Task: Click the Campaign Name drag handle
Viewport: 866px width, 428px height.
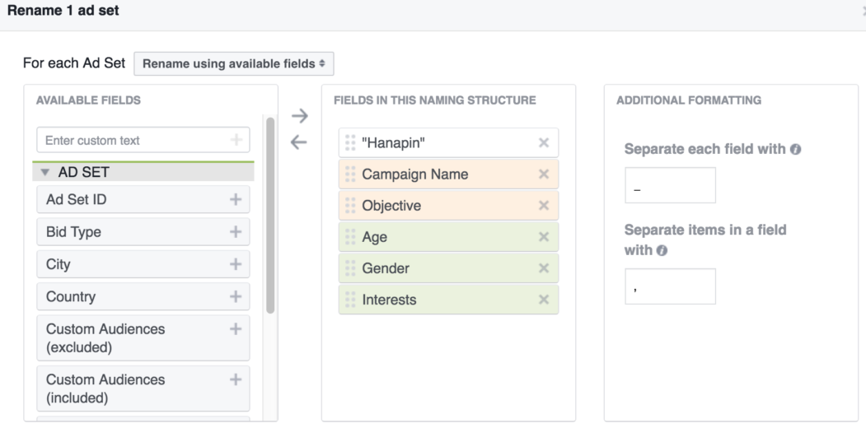Action: click(350, 174)
